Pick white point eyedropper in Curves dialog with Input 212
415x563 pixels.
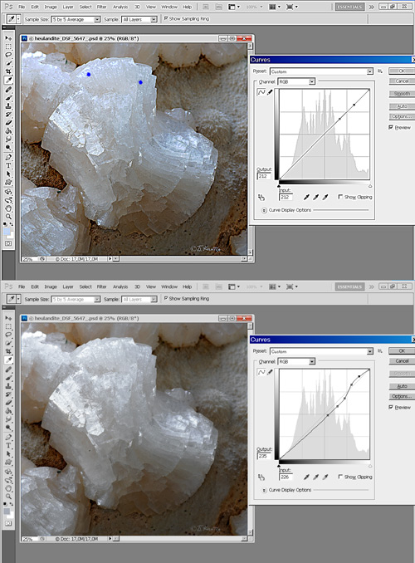pos(325,197)
